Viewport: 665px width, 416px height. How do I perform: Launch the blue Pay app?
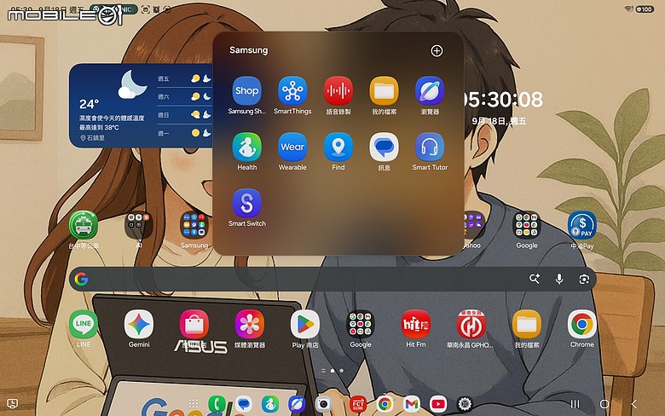click(x=582, y=225)
